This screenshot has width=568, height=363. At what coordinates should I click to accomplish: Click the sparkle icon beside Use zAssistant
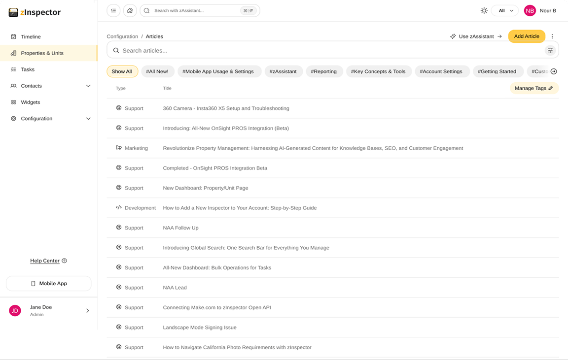(x=453, y=36)
